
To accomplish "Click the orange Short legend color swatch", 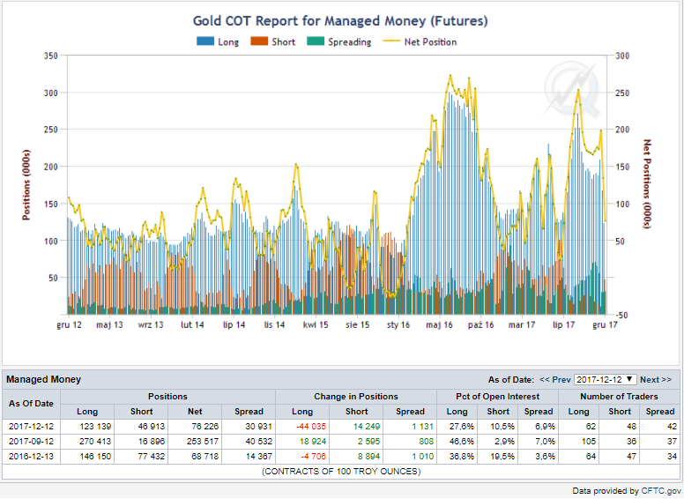I will (259, 41).
